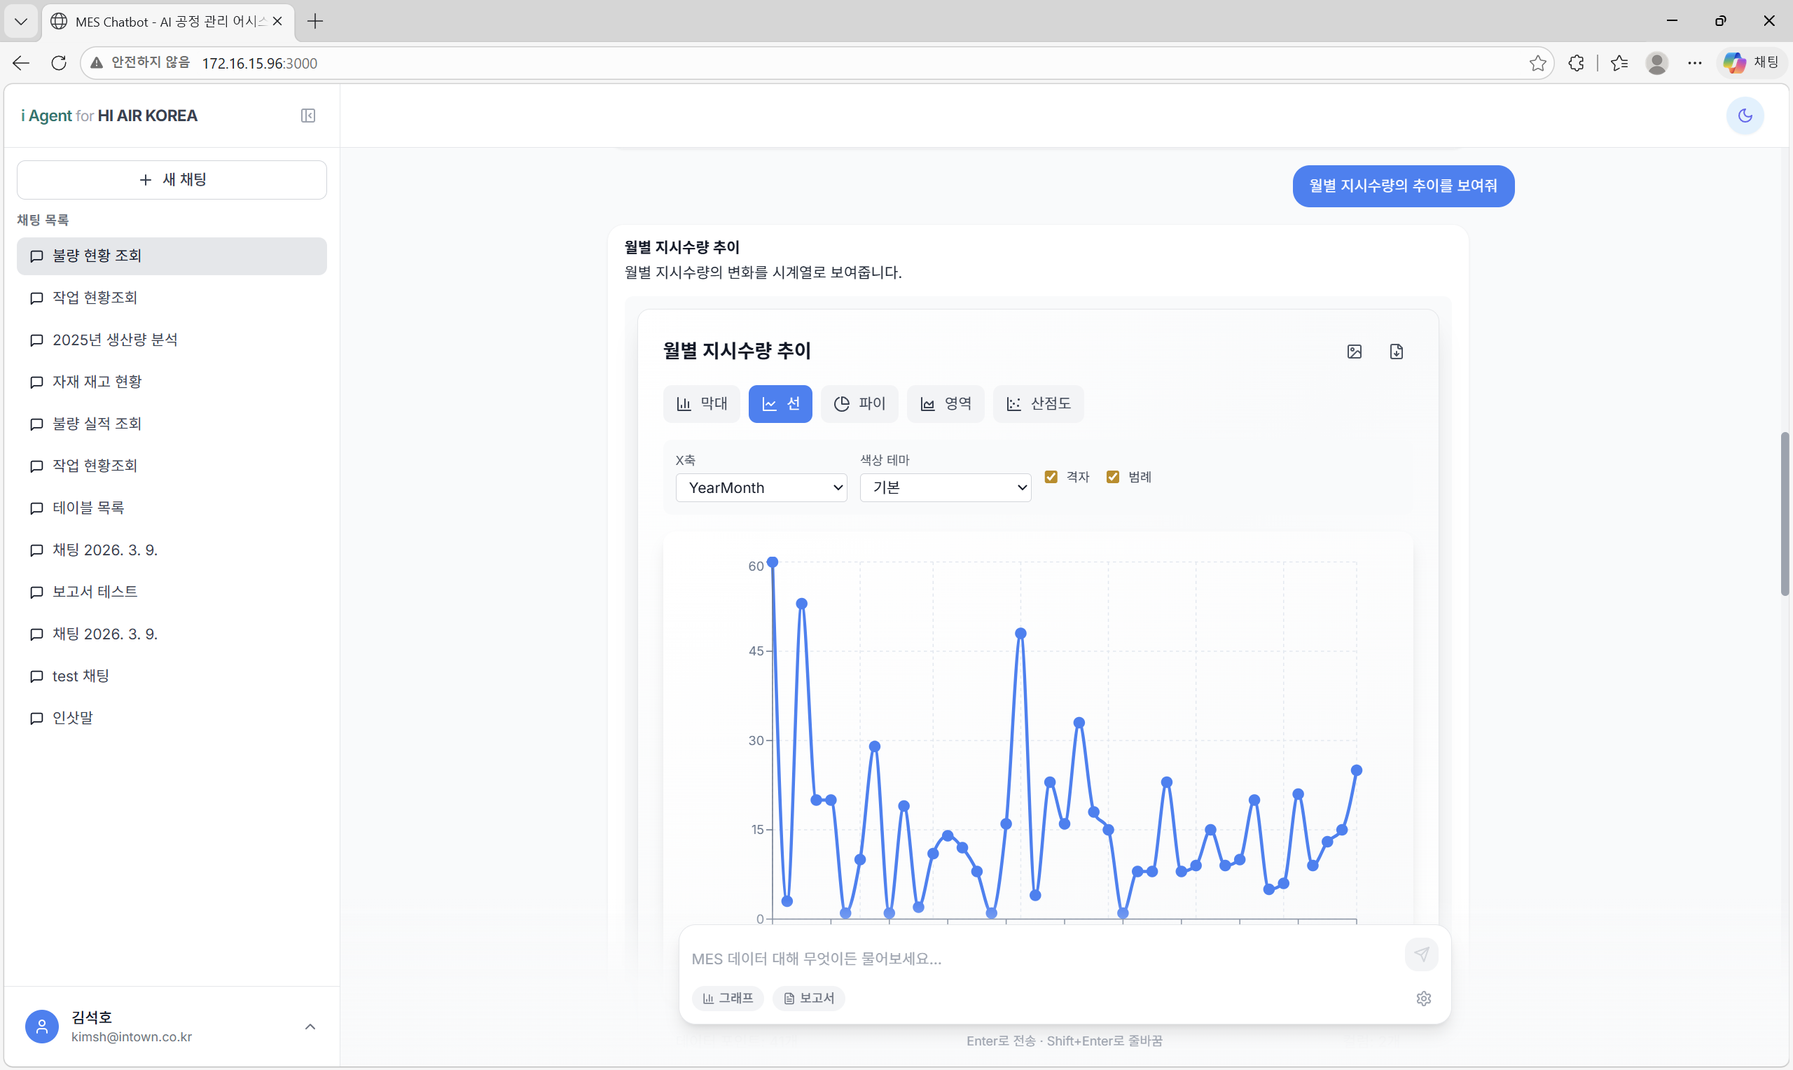
Task: Open 보고서 테스트 chat
Action: click(x=172, y=592)
